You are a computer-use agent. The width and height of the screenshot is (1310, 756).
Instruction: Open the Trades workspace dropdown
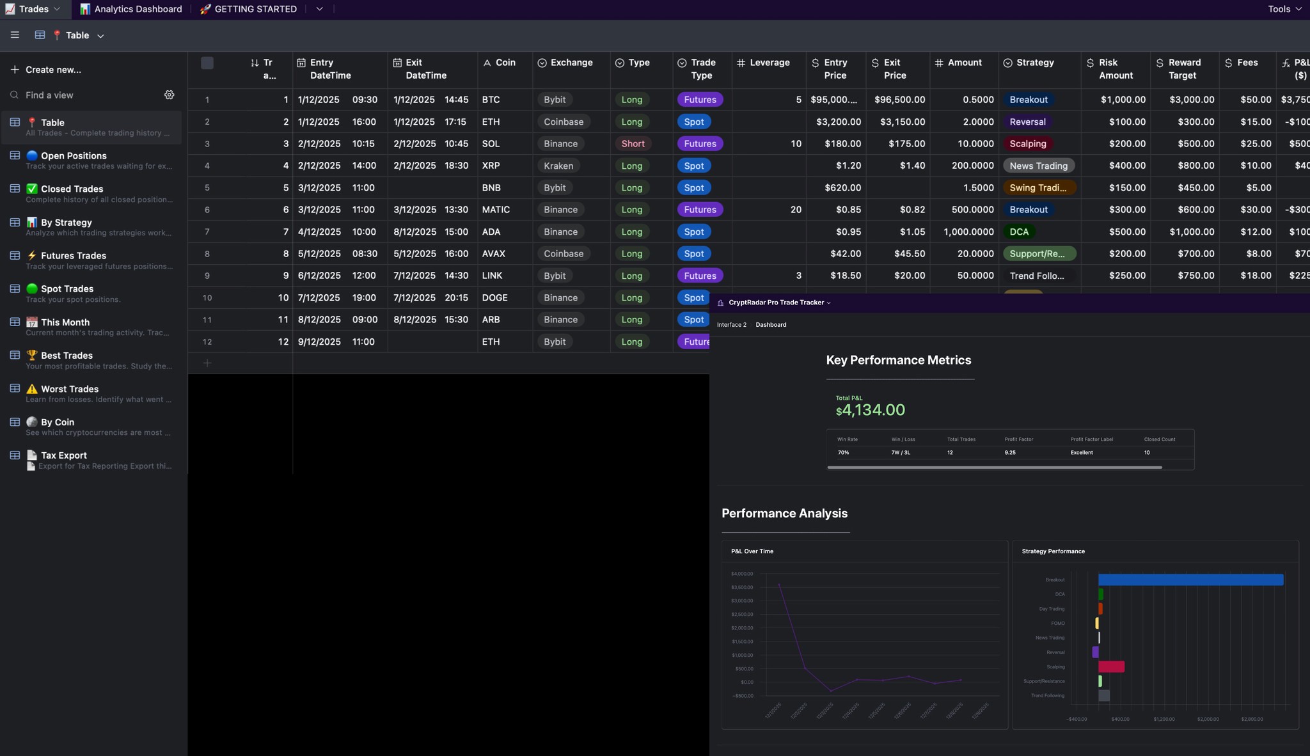point(57,9)
